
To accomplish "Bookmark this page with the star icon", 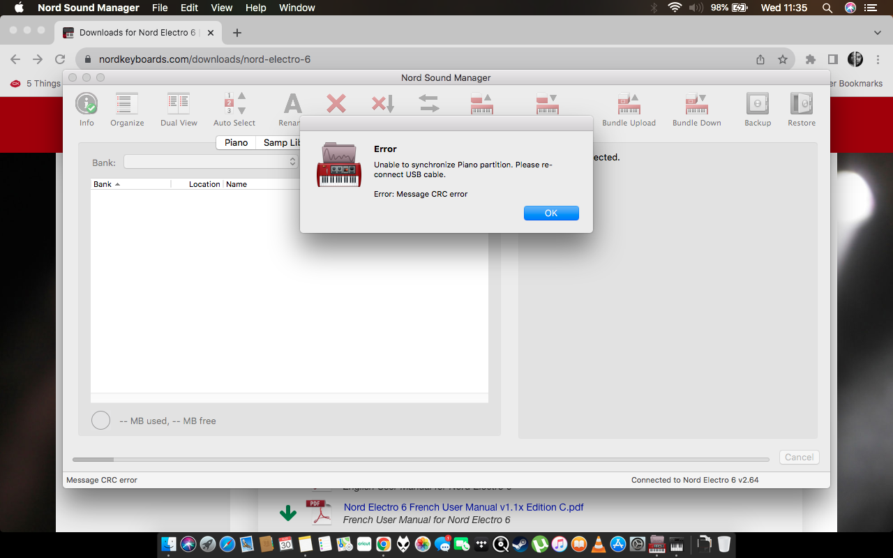I will [x=783, y=59].
